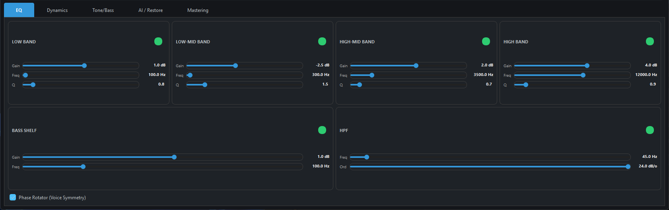This screenshot has width=669, height=210.
Task: Toggle the High-Mid Band green enable indicator
Action: (x=486, y=41)
